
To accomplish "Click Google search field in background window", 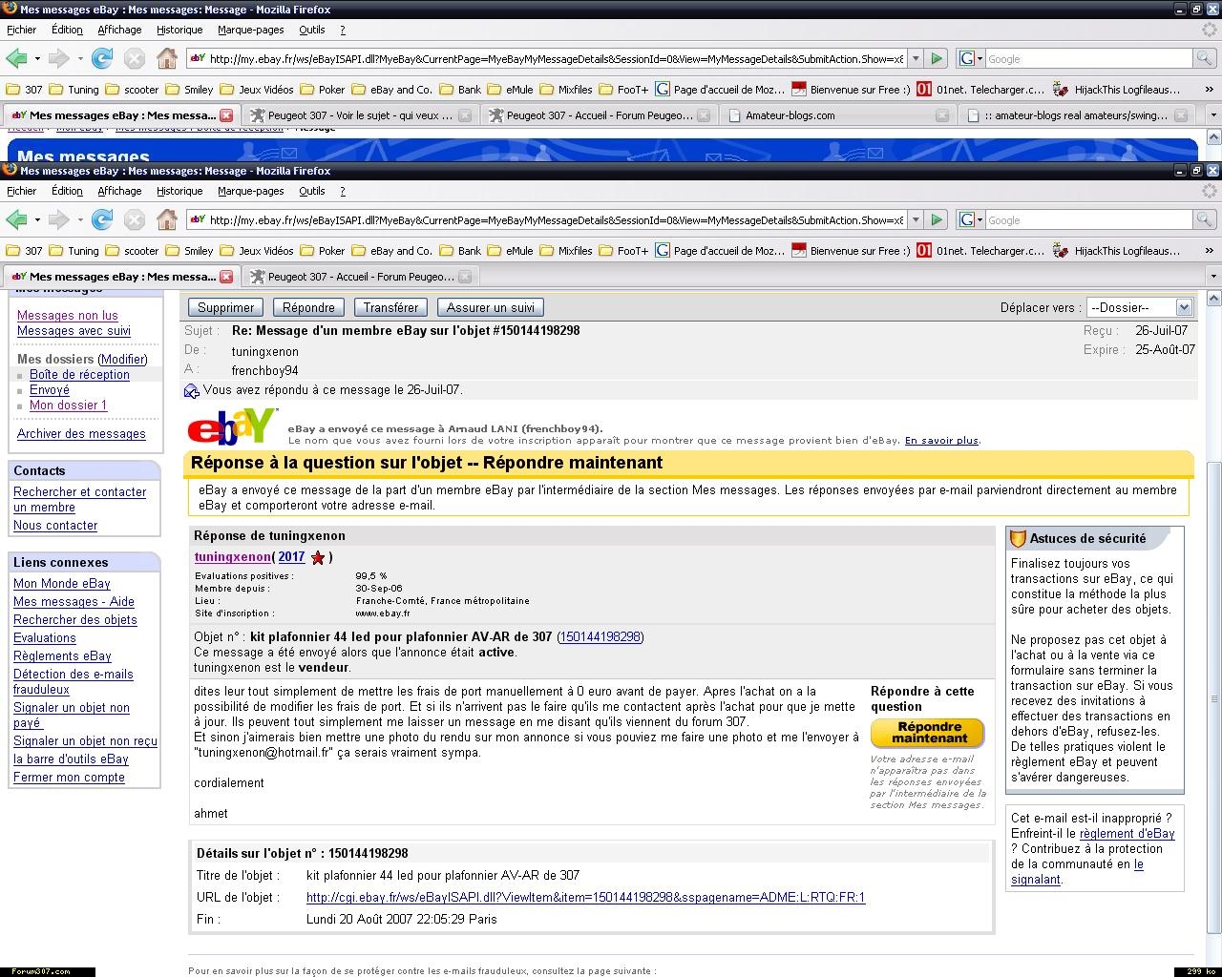I will pos(1088,58).
